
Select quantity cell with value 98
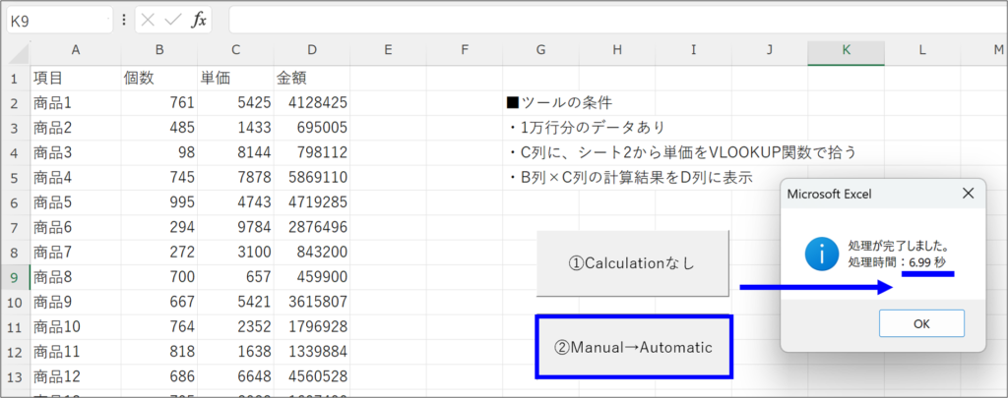[x=159, y=152]
